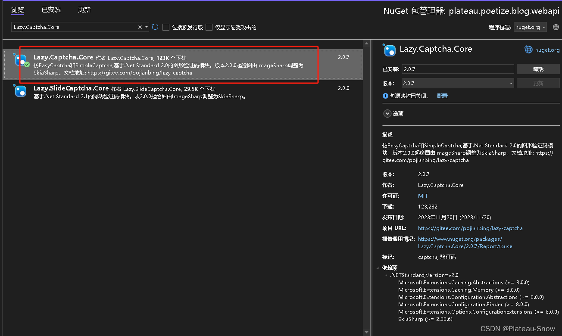Click the Lazy.Captcha.Core icon in the details header
The height and width of the screenshot is (336, 562).
point(389,50)
